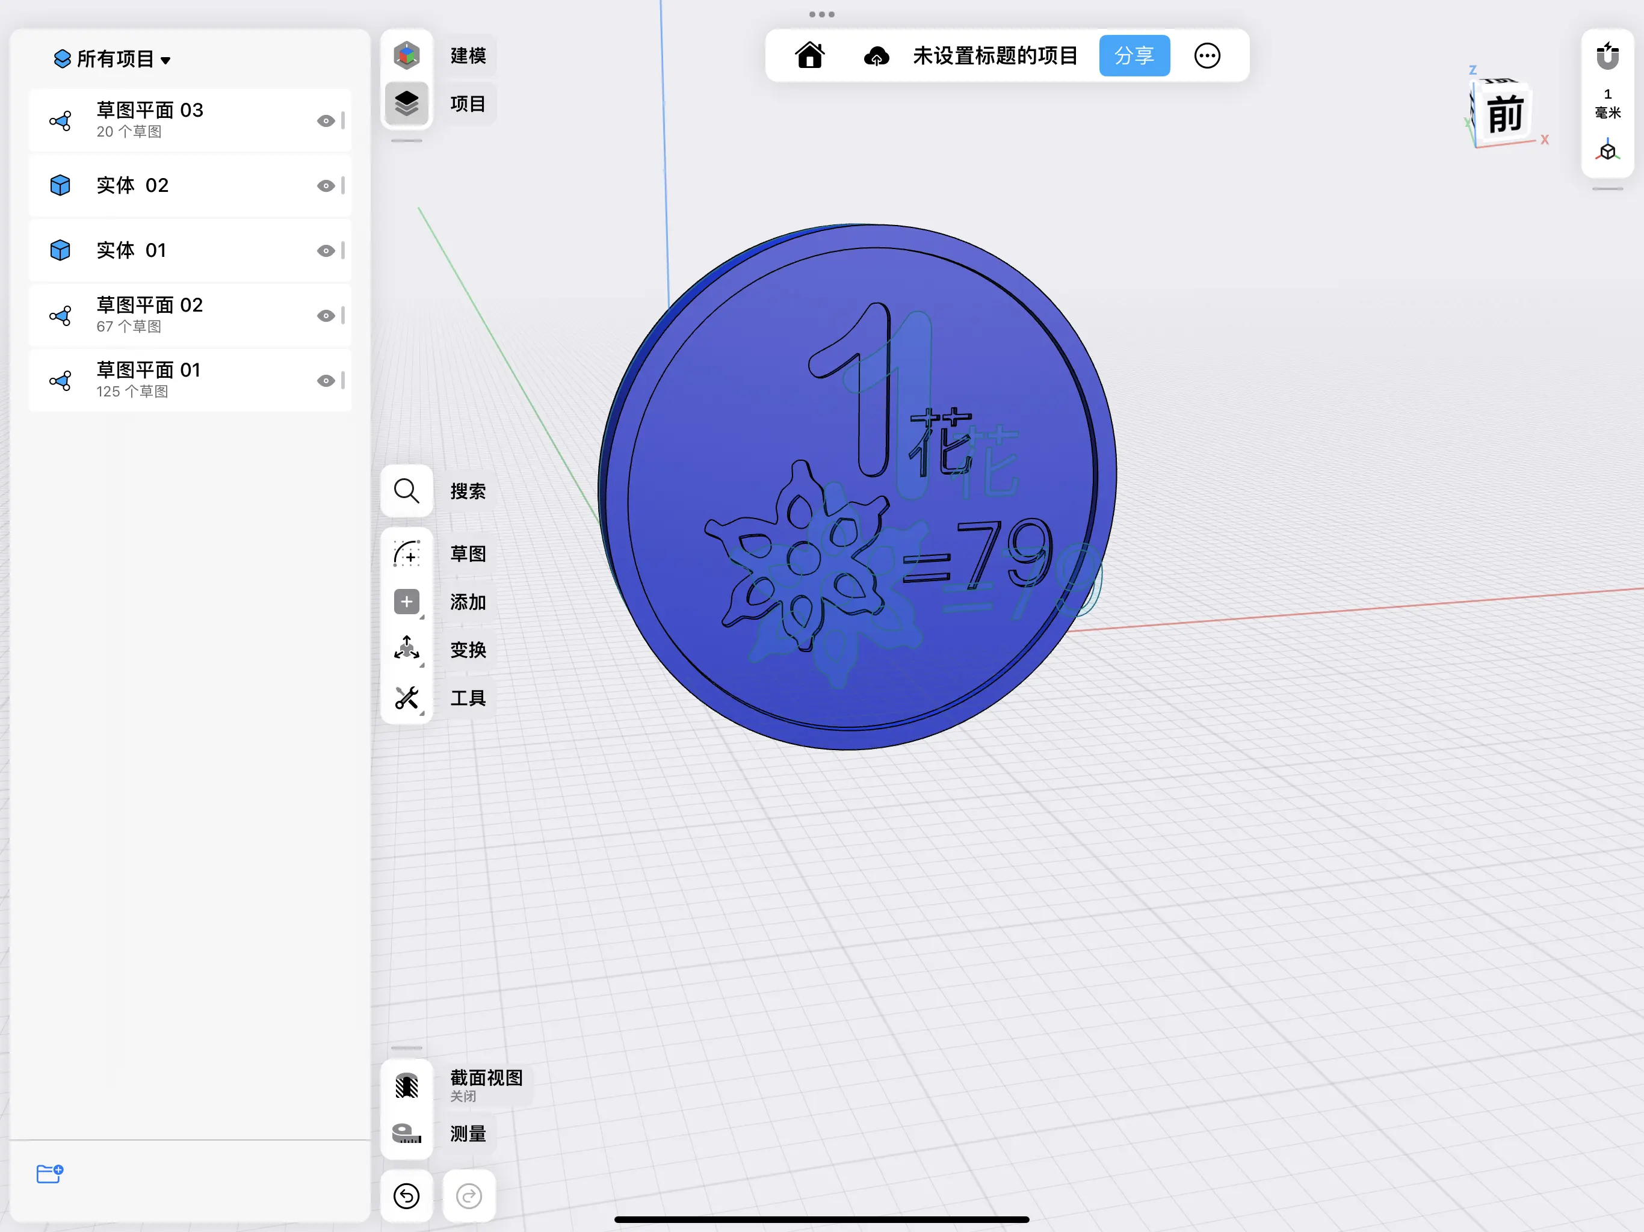The image size is (1644, 1232).
Task: Select the 实体 02 item row
Action: (x=190, y=186)
